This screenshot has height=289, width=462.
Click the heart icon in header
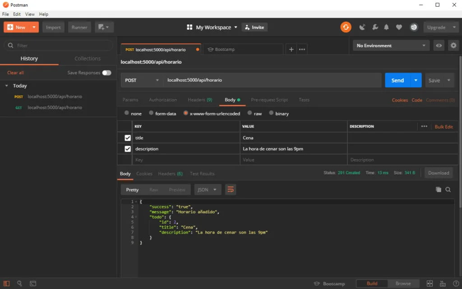tap(399, 27)
